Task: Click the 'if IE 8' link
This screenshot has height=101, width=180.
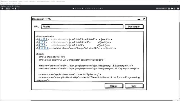Action: pos(42,45)
